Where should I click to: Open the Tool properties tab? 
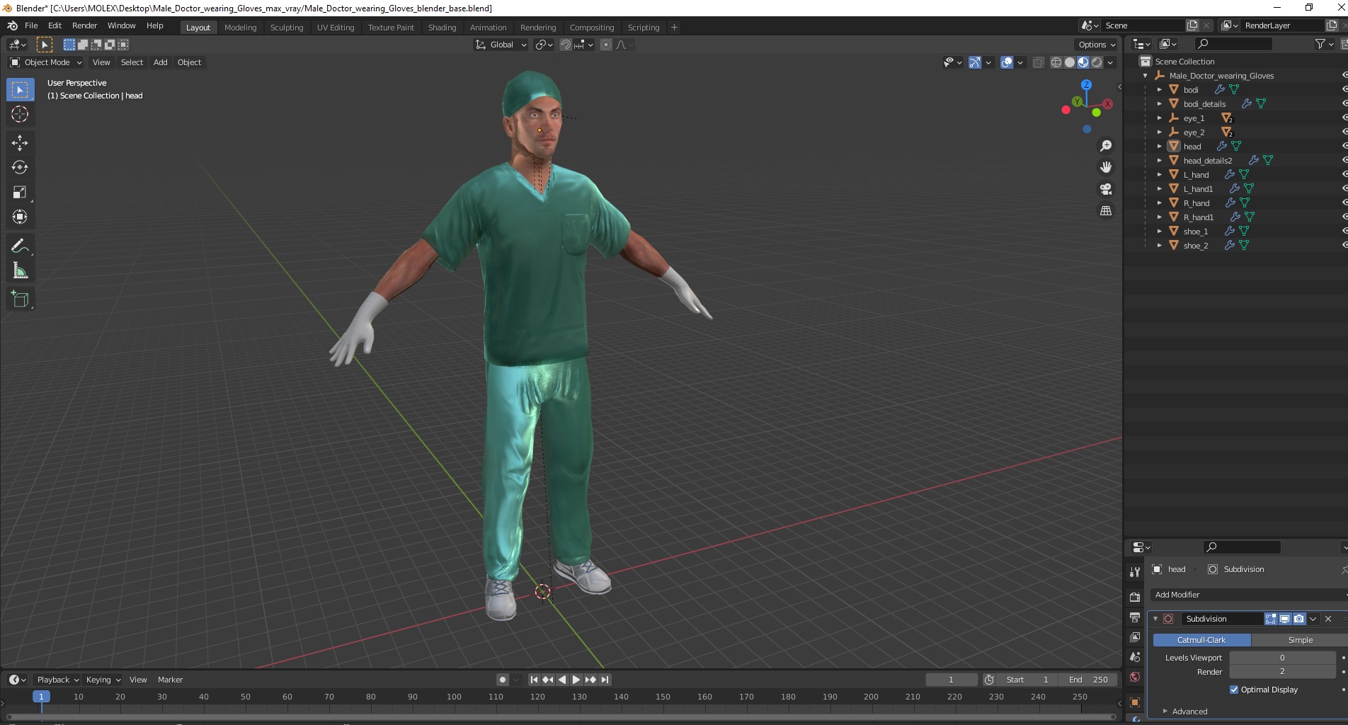click(1135, 571)
